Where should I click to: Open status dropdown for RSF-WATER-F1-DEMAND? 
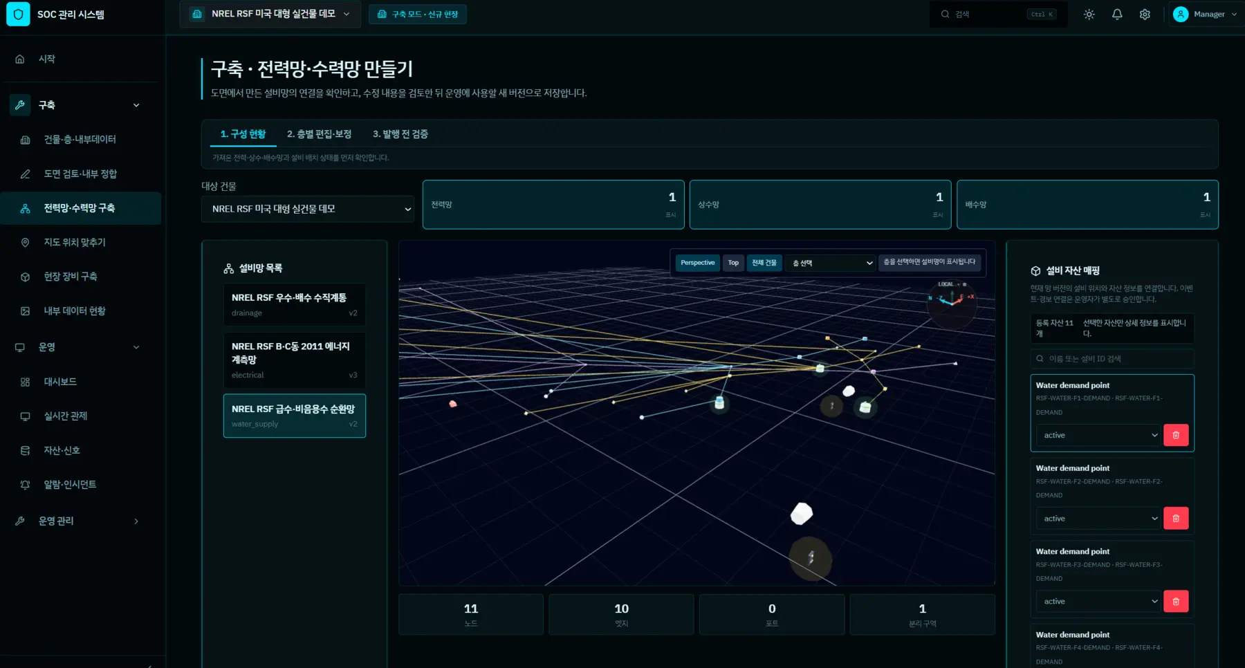(x=1097, y=436)
